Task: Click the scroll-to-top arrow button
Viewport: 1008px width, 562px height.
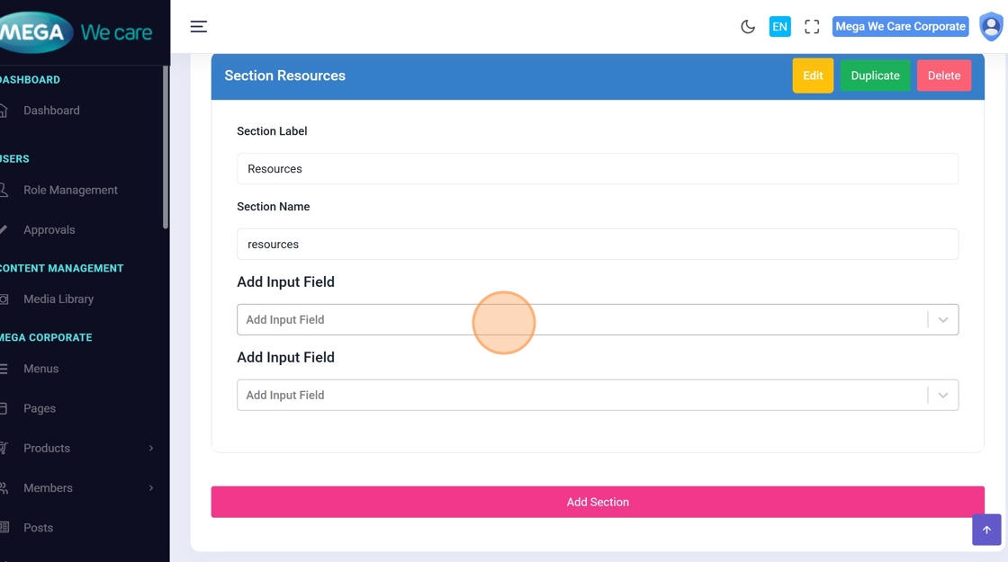Action: [986, 530]
